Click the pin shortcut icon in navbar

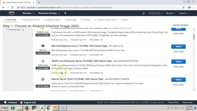[65, 13]
